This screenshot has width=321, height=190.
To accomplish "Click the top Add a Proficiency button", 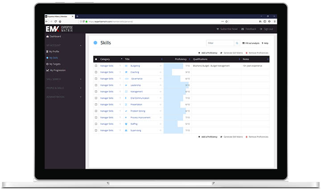I will (208, 53).
